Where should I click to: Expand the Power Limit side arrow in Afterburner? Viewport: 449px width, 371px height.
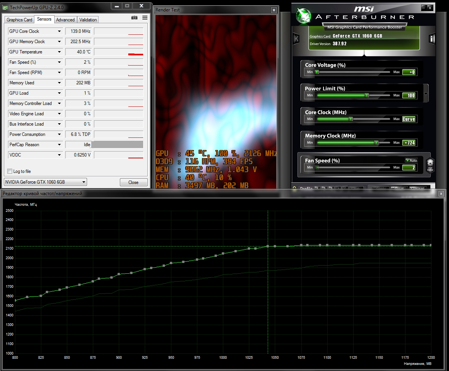pos(426,94)
